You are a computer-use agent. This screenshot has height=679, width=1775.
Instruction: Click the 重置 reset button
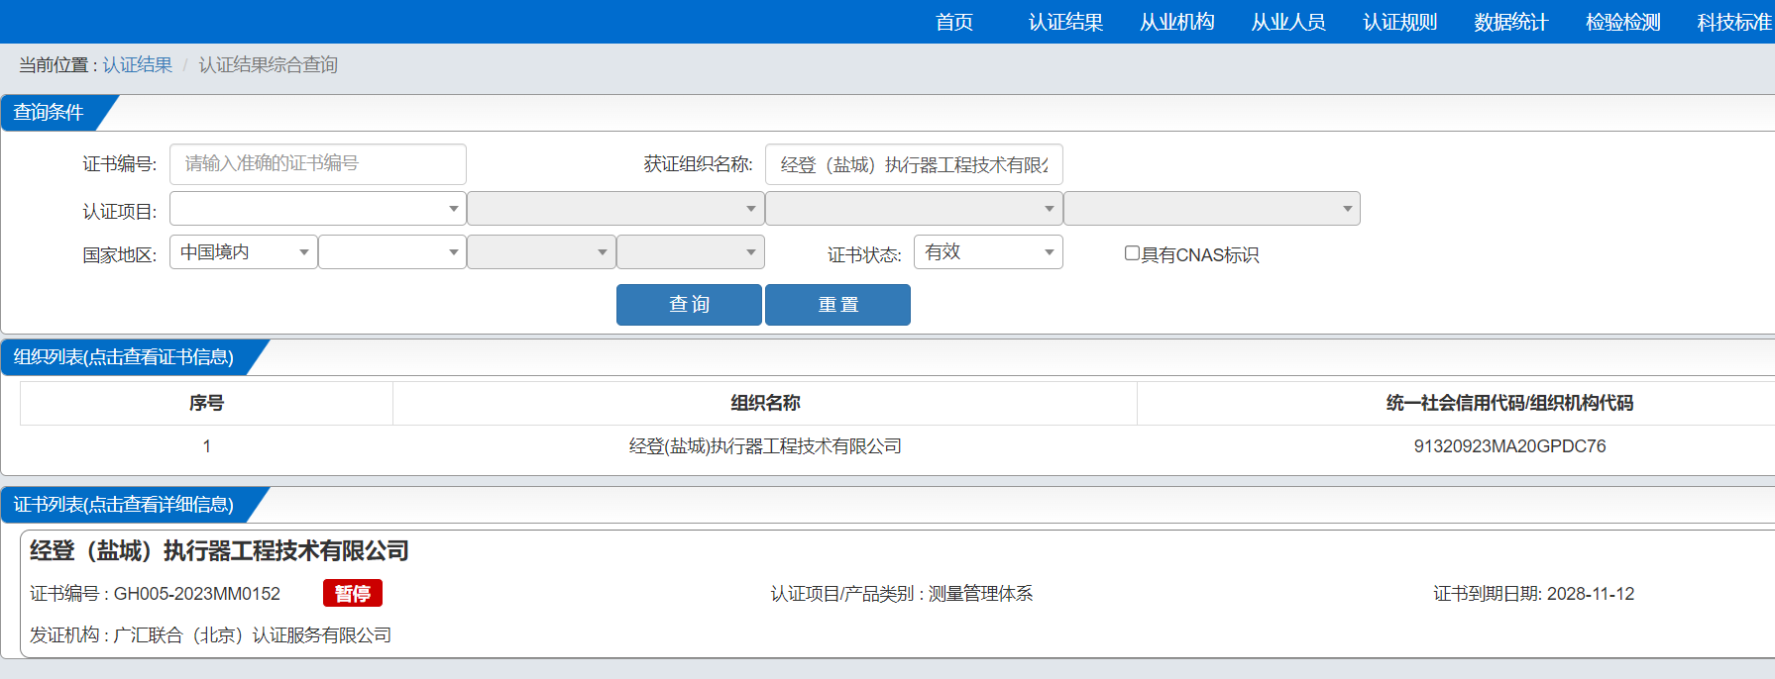pos(837,305)
